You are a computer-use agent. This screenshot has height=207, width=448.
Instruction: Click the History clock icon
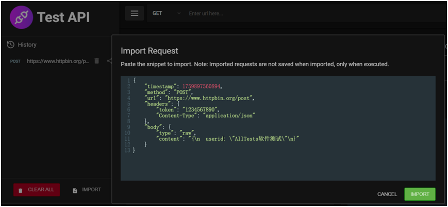click(x=10, y=45)
